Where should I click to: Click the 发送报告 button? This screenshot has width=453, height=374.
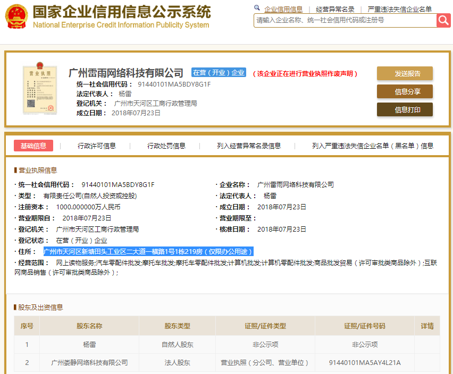405,73
